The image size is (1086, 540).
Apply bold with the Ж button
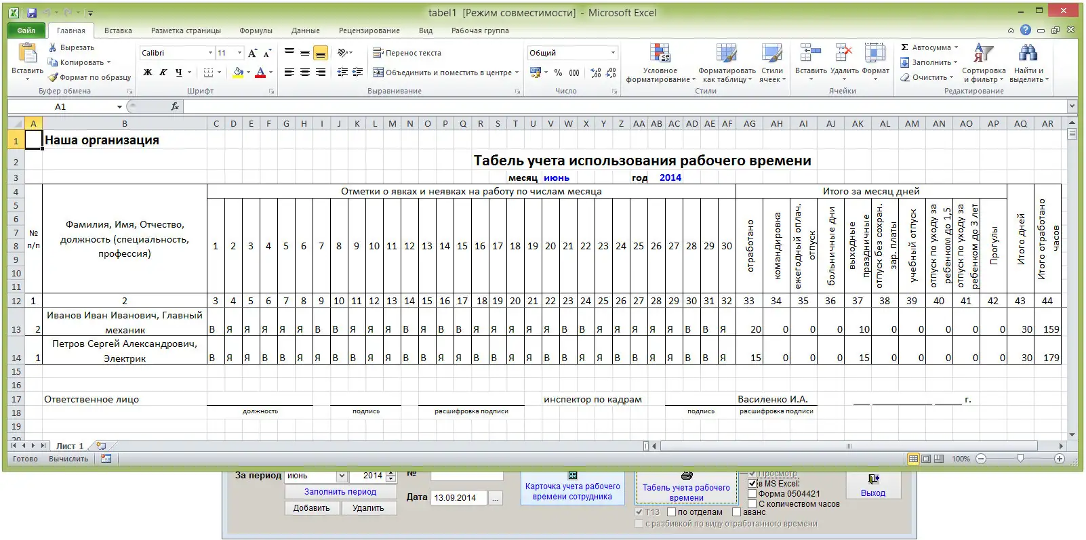[147, 72]
